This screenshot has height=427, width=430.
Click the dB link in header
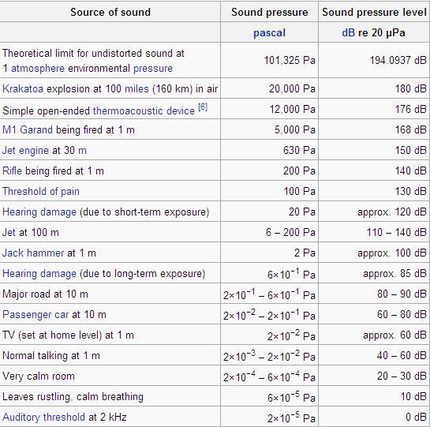[x=348, y=32]
